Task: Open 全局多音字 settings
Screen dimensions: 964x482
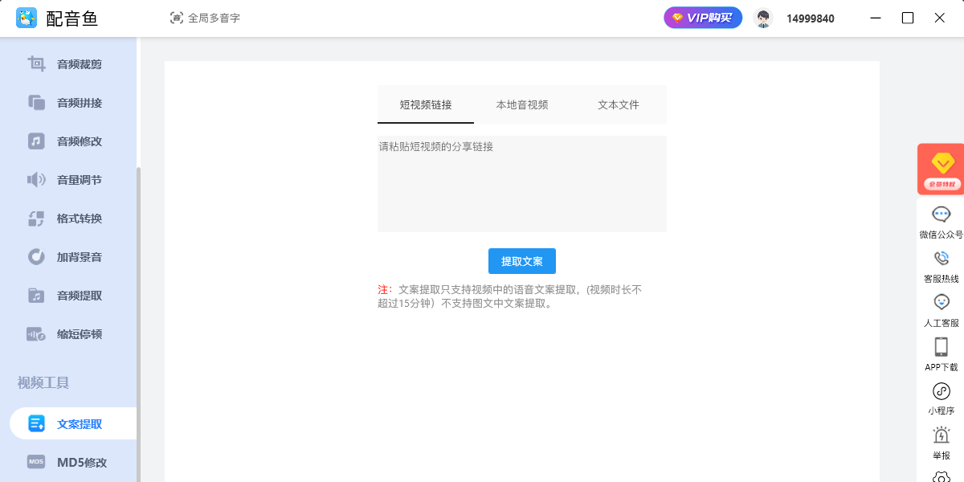Action: (x=205, y=18)
